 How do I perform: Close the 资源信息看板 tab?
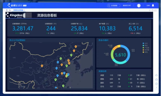click(x=25, y=10)
